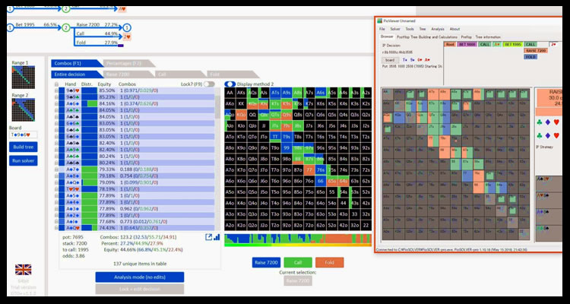Select the 65s cell in hand matrix
570x304 pixels.
pos(332,181)
